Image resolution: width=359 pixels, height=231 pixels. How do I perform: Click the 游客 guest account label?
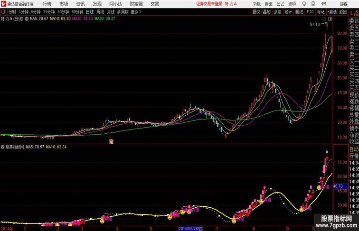point(343,4)
